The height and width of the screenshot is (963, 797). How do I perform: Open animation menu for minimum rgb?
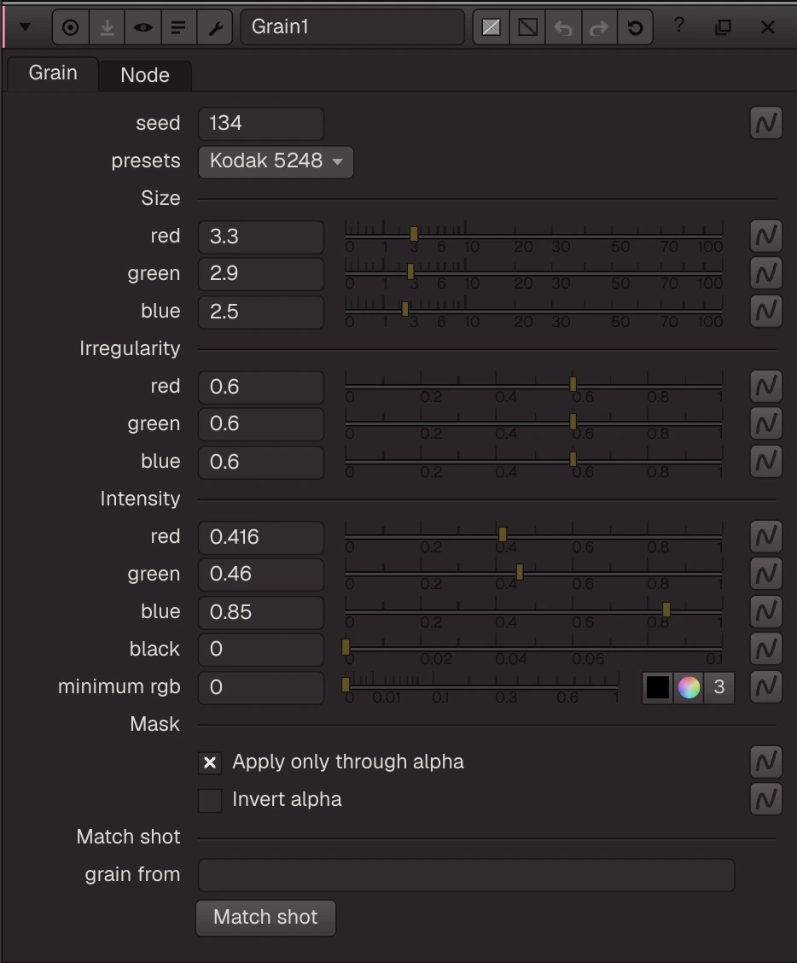click(765, 686)
